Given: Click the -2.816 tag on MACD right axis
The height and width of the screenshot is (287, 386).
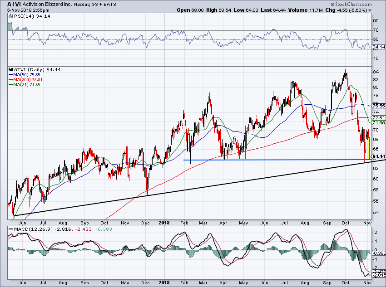Looking at the screenshot, I should click(379, 275).
